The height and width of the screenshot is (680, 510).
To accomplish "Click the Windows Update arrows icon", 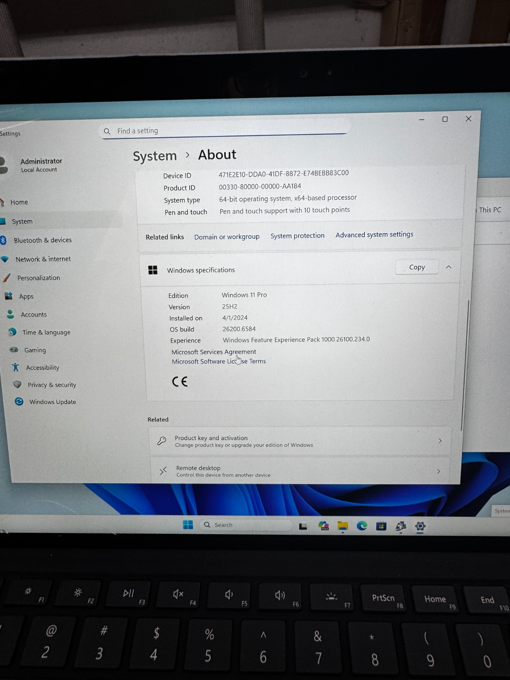I will coord(19,401).
